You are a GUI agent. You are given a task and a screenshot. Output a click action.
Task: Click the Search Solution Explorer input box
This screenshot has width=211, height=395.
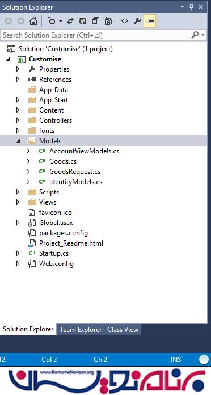95,35
